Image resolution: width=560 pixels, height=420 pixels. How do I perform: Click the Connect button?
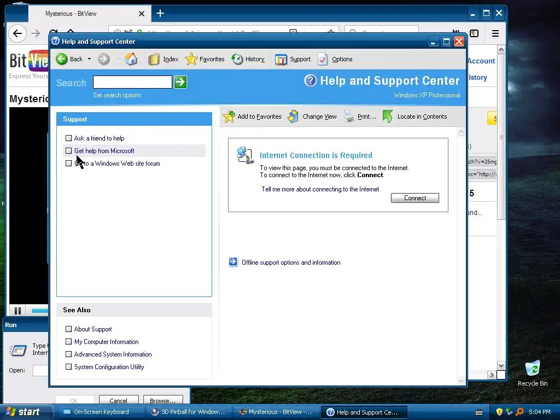[x=415, y=198]
